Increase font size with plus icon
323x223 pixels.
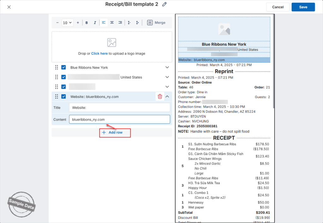coord(78,23)
